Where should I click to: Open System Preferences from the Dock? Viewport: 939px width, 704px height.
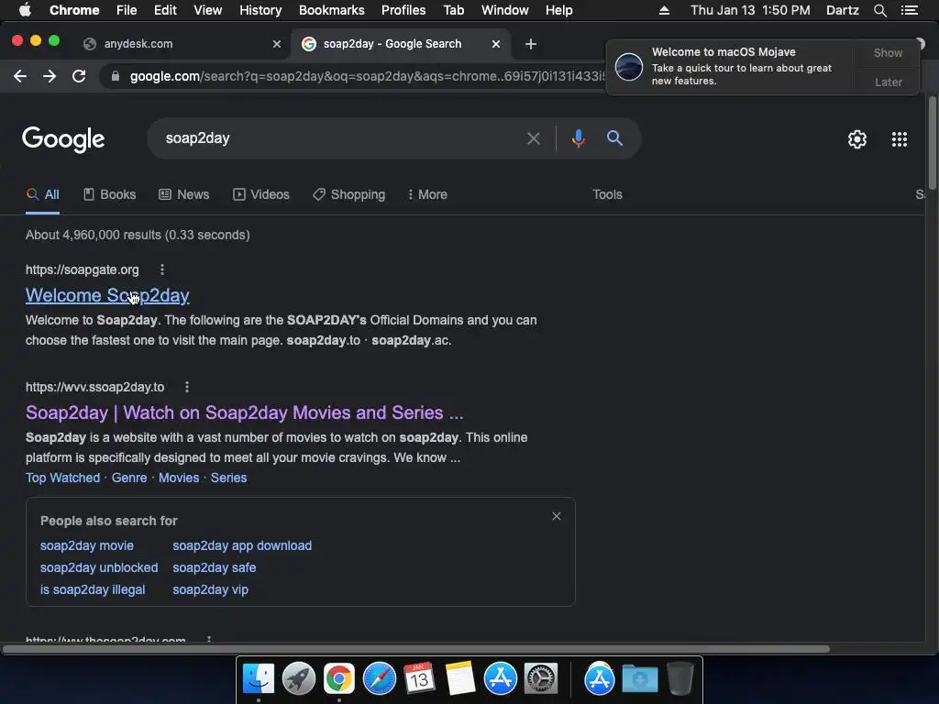[x=541, y=679]
